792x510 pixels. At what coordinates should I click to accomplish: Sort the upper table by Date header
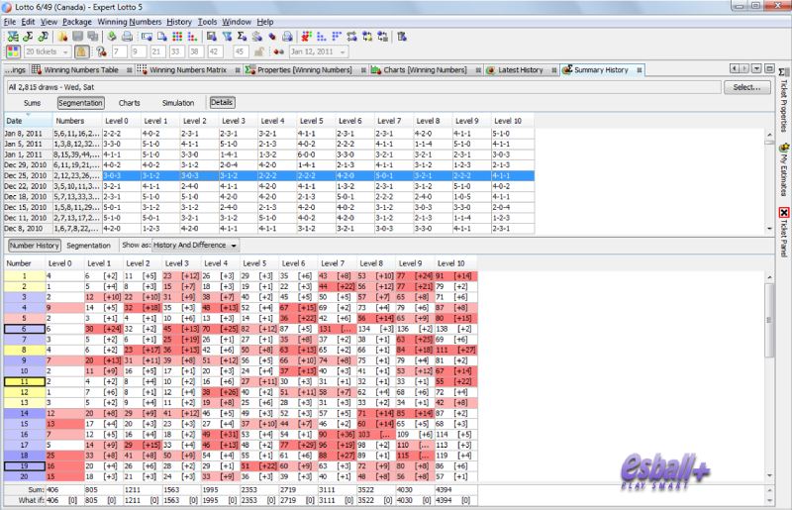click(x=28, y=121)
